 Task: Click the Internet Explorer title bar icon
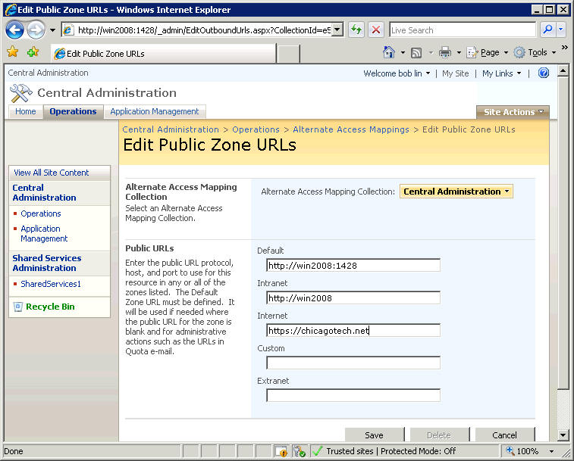(11, 10)
